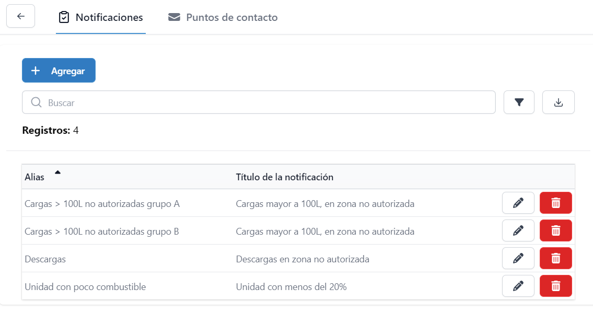Image resolution: width=593 pixels, height=312 pixels.
Task: Toggle the sort arrow on the Alias column
Action: pyautogui.click(x=57, y=171)
